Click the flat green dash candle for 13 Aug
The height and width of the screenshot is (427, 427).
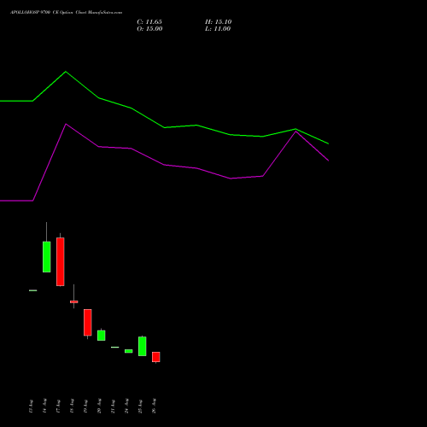click(x=33, y=290)
